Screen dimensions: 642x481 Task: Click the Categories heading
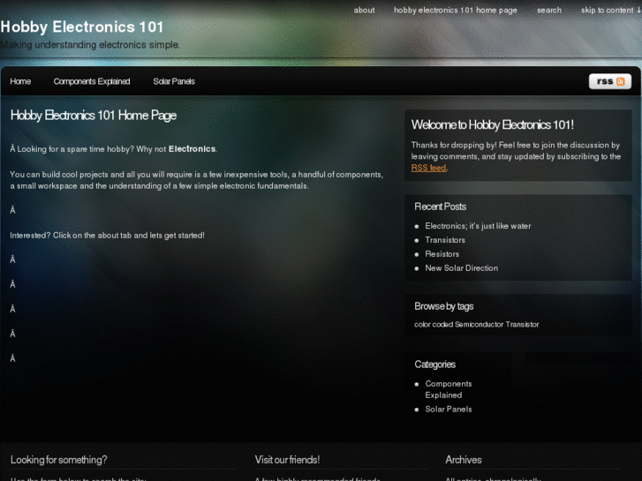[x=434, y=365]
